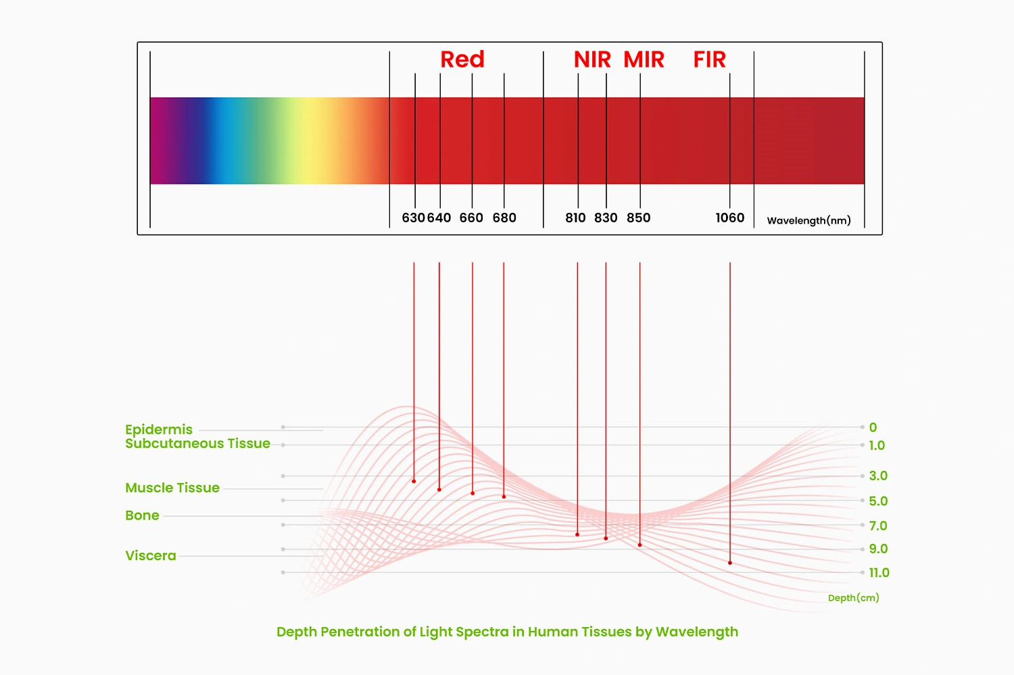Select the 1060 wavelength label

(730, 218)
